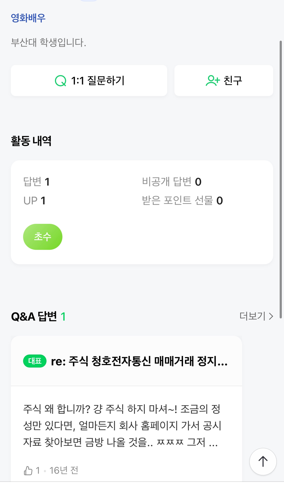Click the scroll-to-top arrow button
This screenshot has height=484, width=284.
pos(263,461)
